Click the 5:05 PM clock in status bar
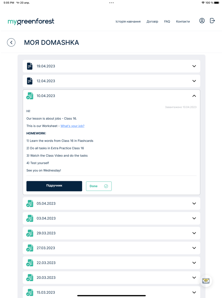Viewport: 223px width, 298px height. pyautogui.click(x=9, y=3)
